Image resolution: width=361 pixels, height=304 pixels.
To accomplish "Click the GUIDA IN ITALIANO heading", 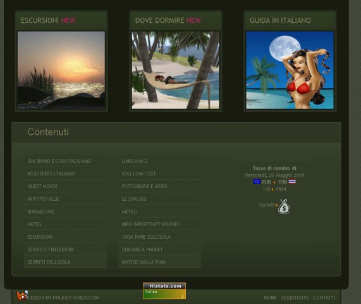I will [x=280, y=20].
